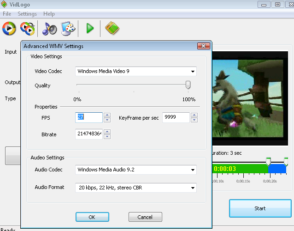
Task: Open the Help menu
Action: [x=49, y=14]
